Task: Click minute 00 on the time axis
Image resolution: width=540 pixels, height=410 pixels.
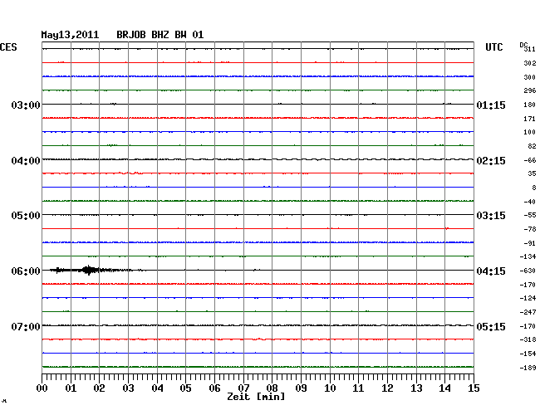Action: pyautogui.click(x=42, y=388)
